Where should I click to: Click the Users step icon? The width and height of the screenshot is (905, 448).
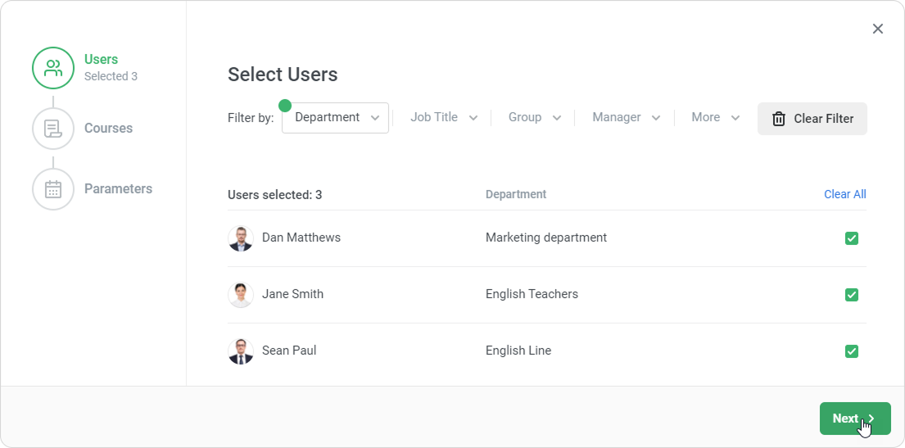53,68
